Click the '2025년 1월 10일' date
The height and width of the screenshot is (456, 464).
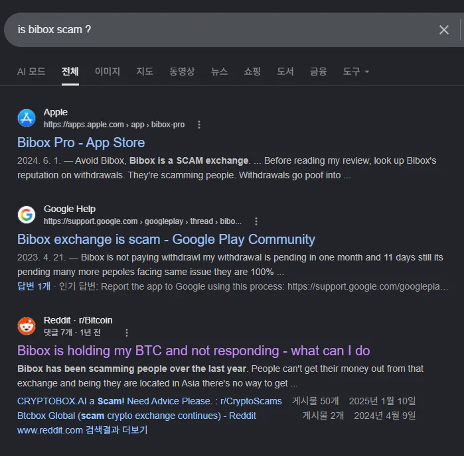pos(382,401)
